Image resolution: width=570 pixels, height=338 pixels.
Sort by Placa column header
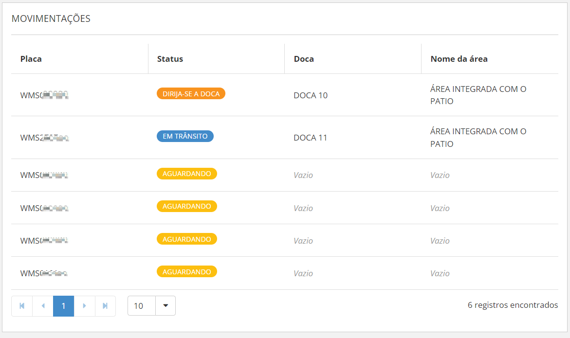[x=31, y=59]
